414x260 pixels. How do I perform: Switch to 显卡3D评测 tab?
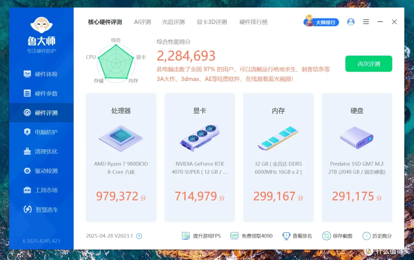point(212,22)
